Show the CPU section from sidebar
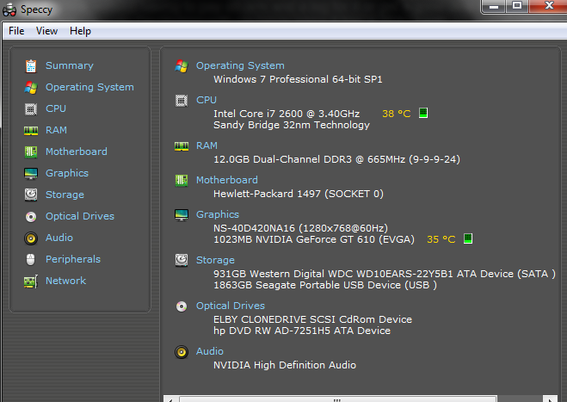Screen dimensions: 567x402 click(56, 109)
